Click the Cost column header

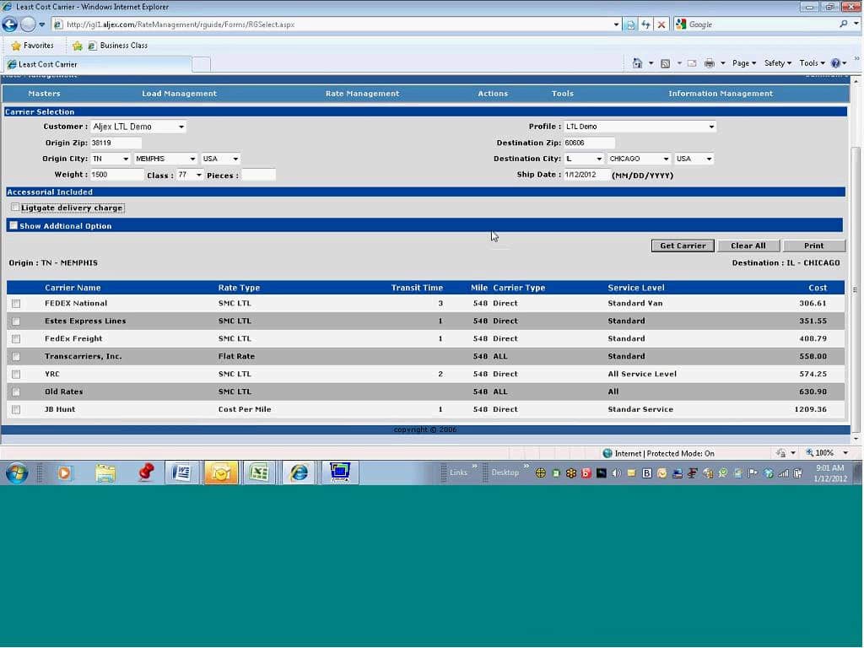[x=817, y=288]
